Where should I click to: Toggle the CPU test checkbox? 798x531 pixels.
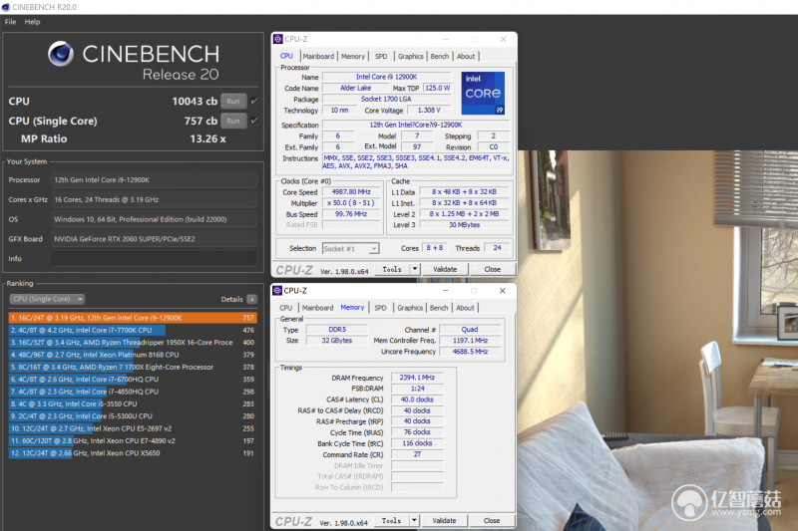(x=254, y=101)
